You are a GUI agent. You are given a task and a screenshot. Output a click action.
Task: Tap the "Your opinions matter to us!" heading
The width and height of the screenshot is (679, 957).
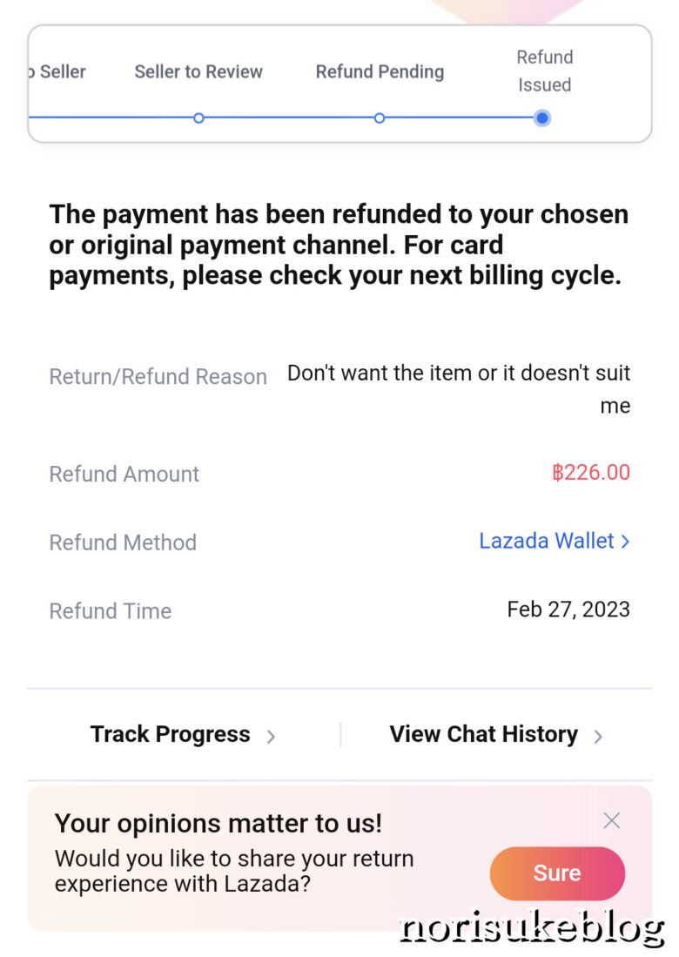coord(218,823)
